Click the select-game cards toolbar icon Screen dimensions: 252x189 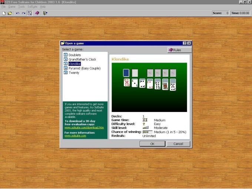(30, 13)
